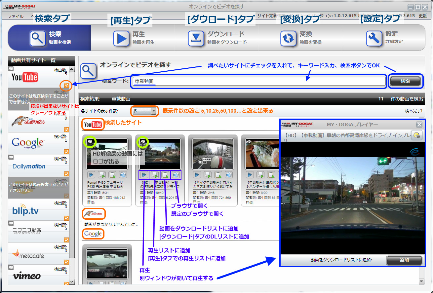
Task: Switch to the ダウンロード tab
Action: click(216, 38)
